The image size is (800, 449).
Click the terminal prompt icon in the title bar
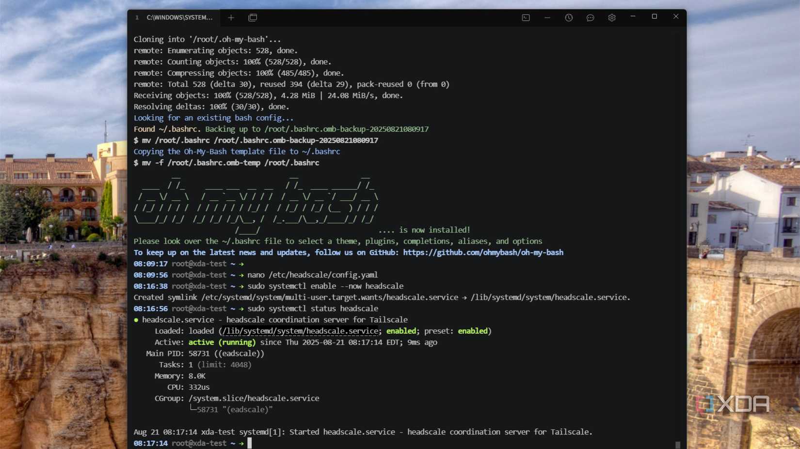click(526, 17)
